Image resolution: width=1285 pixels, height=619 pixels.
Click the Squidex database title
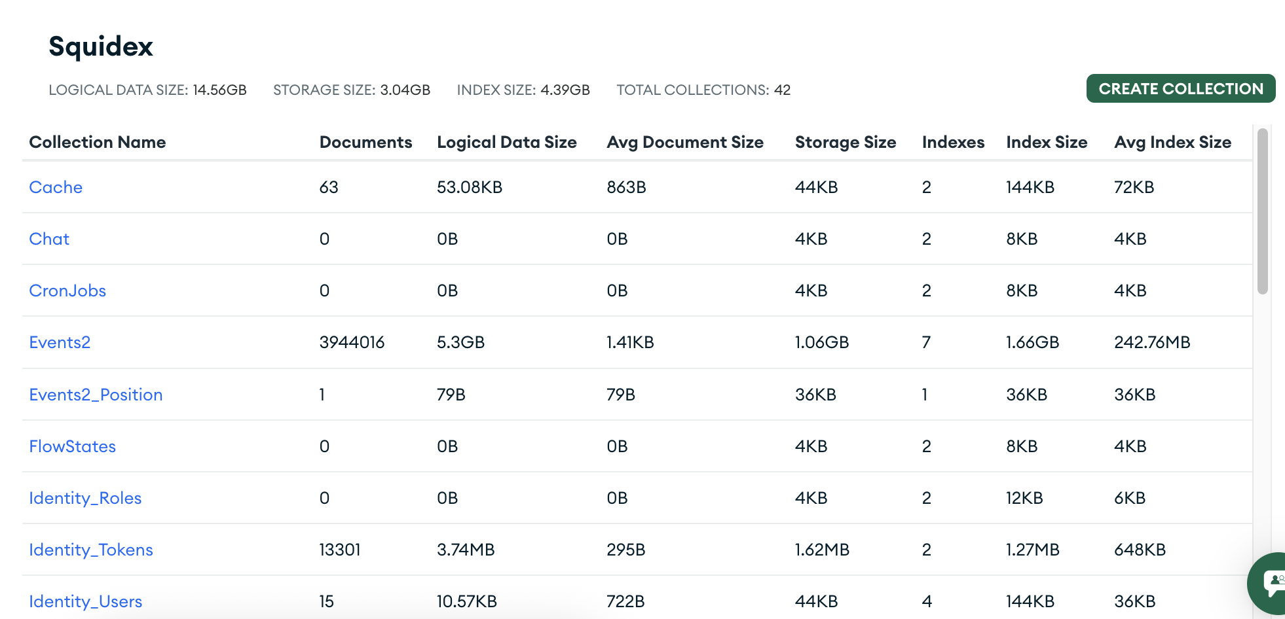101,46
